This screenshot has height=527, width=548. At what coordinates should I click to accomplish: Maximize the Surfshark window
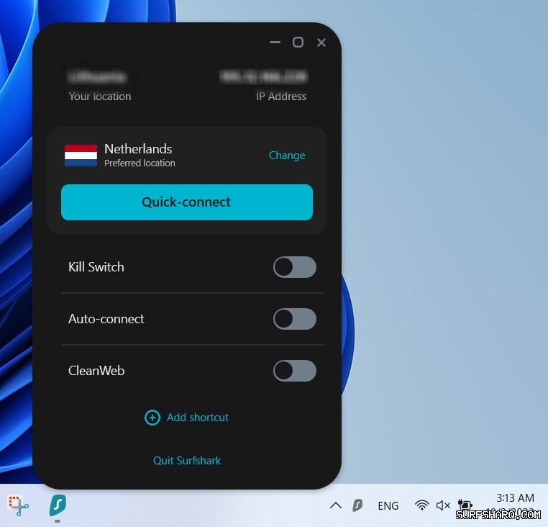click(298, 42)
